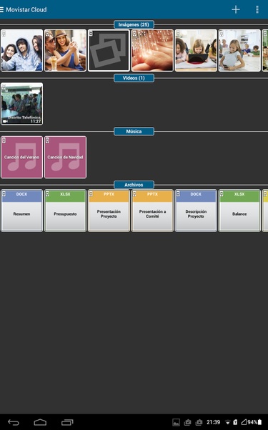Viewport: 268px width, 430px height.
Task: Open the Resumen DOCX file
Action: point(22,211)
